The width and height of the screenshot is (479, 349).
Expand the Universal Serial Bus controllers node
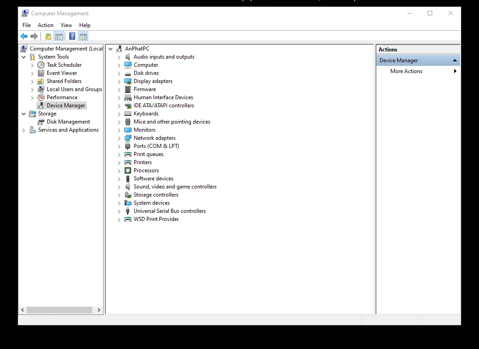[x=118, y=211]
